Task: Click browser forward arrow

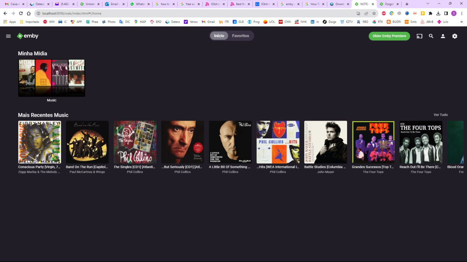Action: point(13,13)
